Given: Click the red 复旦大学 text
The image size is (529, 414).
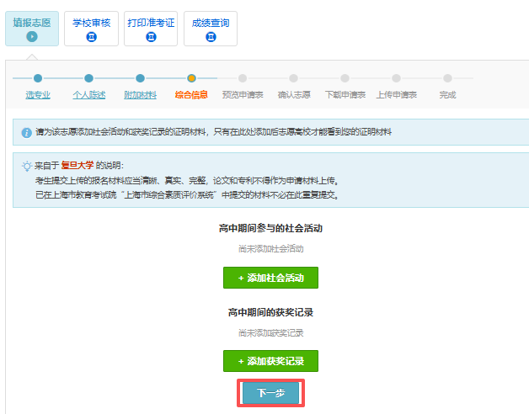Looking at the screenshot, I should click(77, 166).
